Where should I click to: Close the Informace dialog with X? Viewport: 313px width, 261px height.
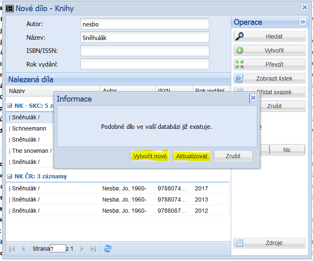(x=253, y=98)
